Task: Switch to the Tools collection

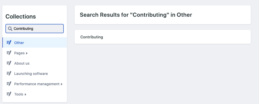Action: pos(19,94)
